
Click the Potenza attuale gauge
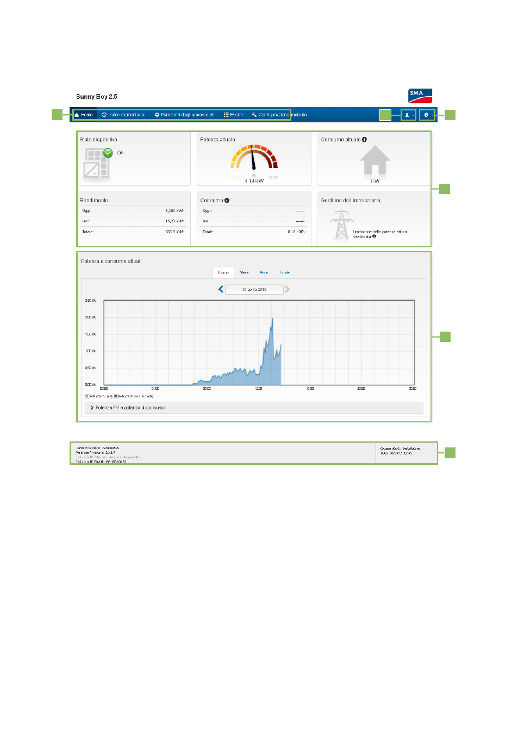point(254,158)
